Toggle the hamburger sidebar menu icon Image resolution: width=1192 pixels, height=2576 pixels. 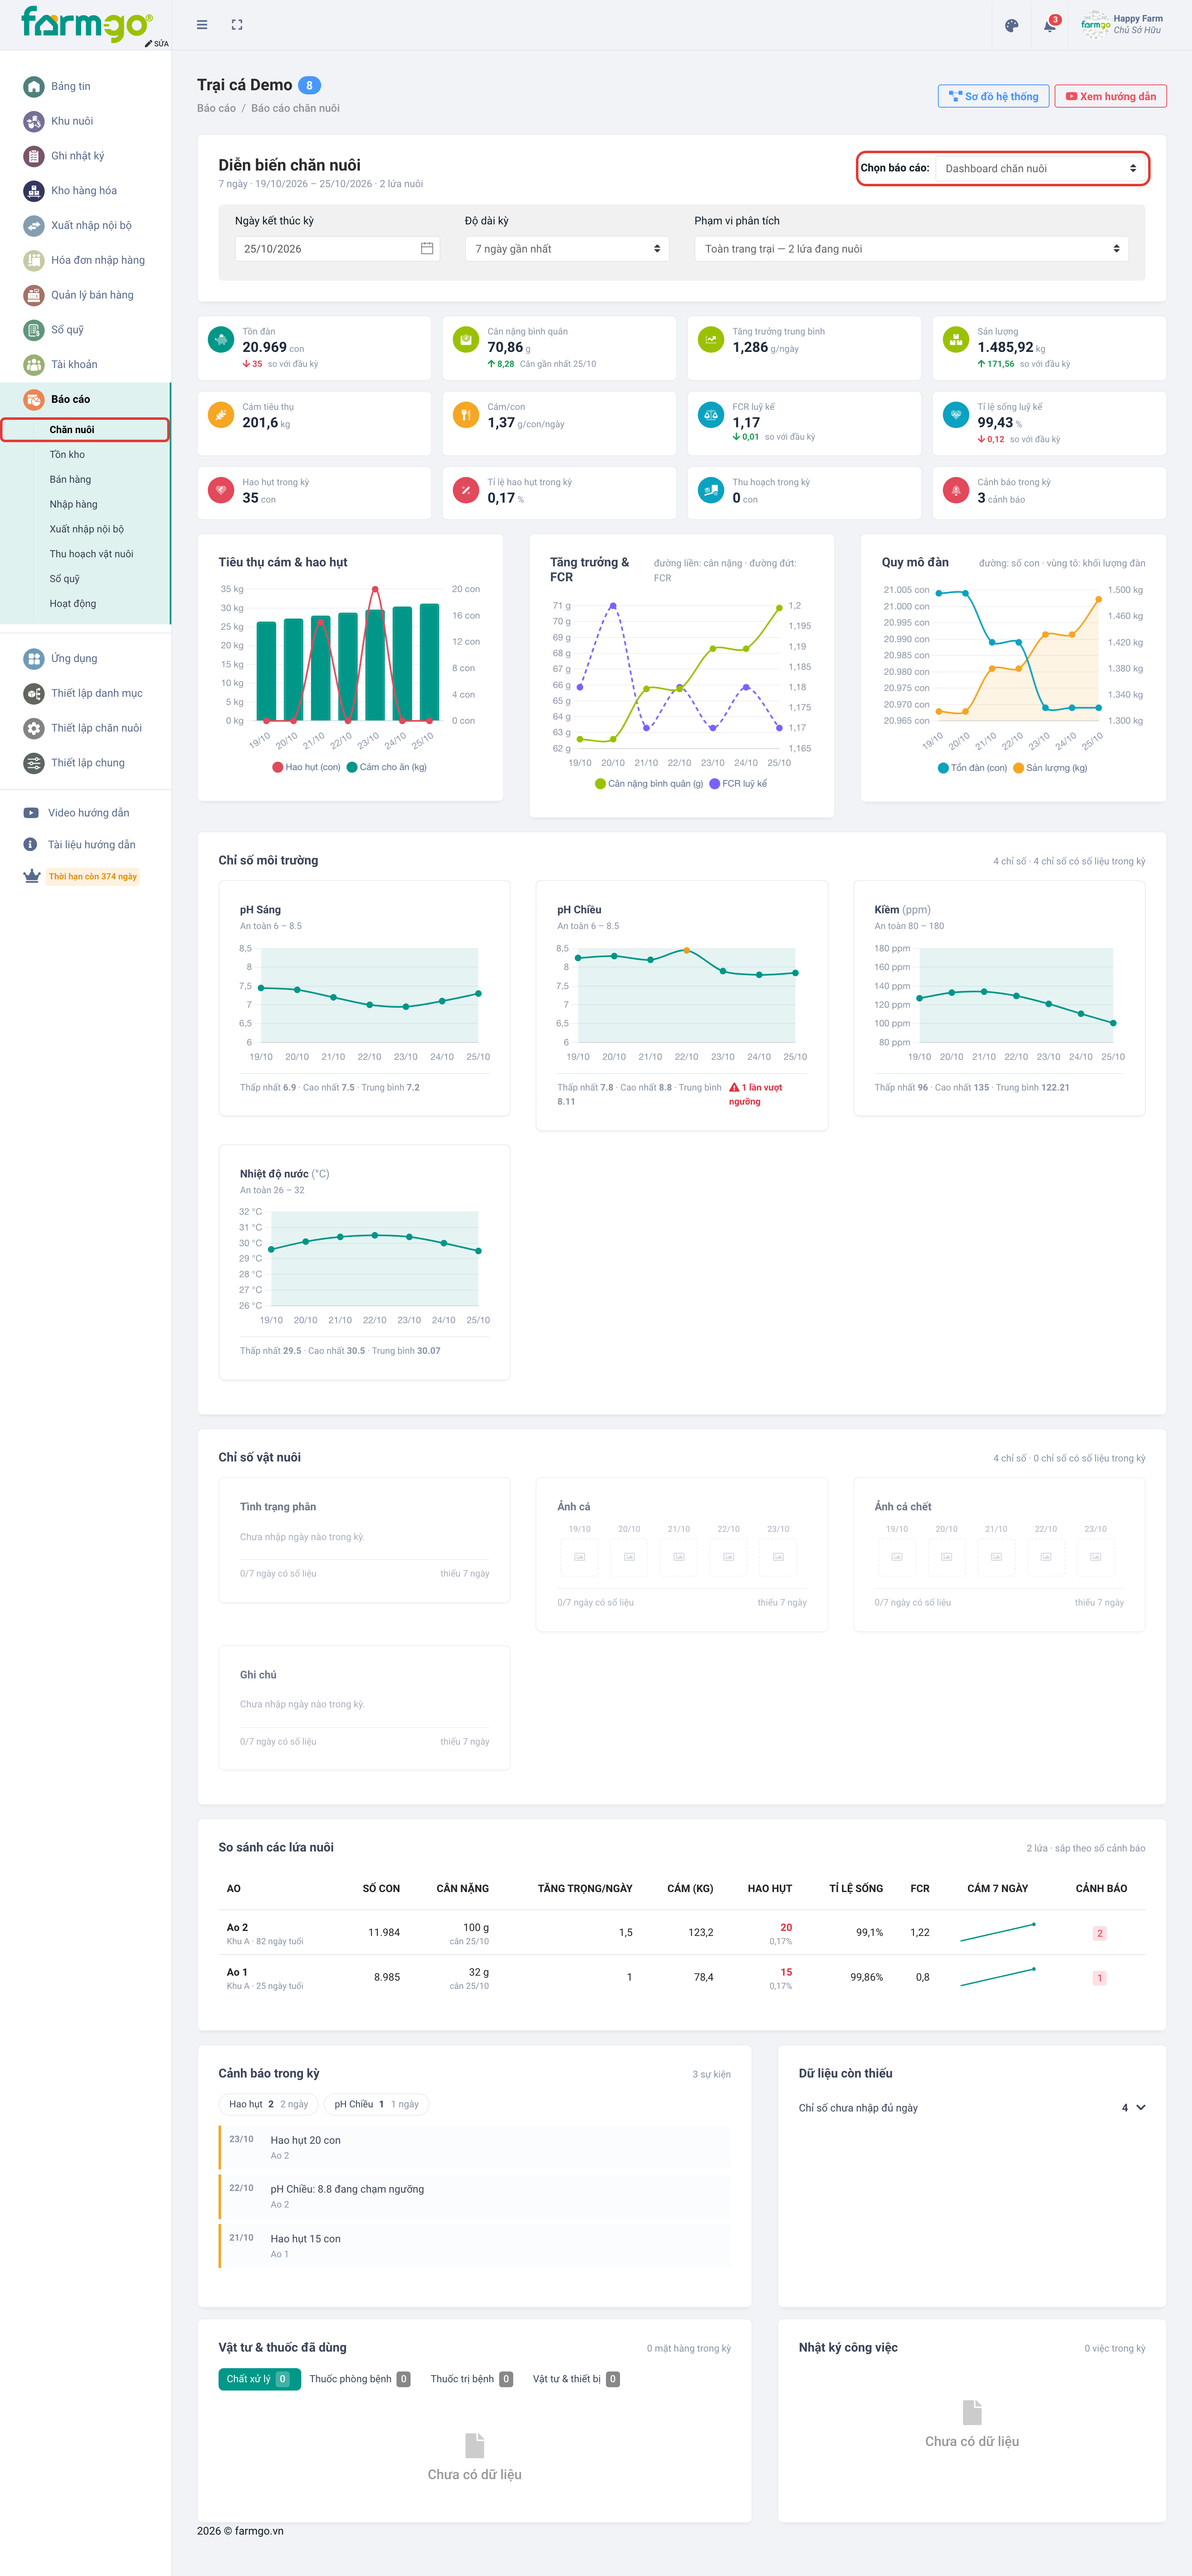pos(202,25)
